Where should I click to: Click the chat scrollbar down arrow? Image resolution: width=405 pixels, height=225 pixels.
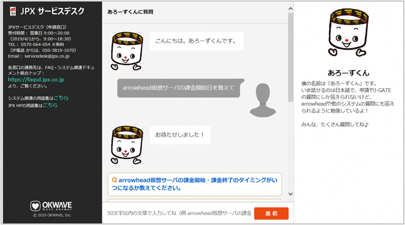coord(291,194)
